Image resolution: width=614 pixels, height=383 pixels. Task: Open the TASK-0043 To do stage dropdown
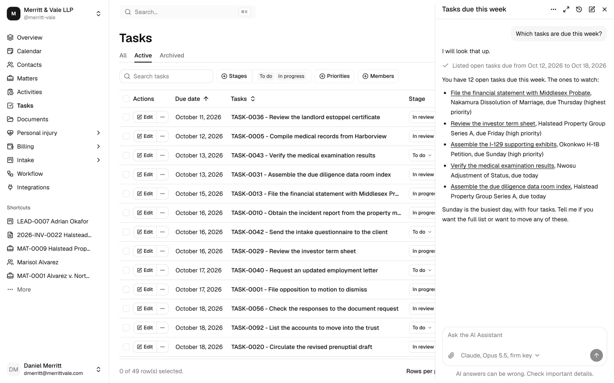422,155
